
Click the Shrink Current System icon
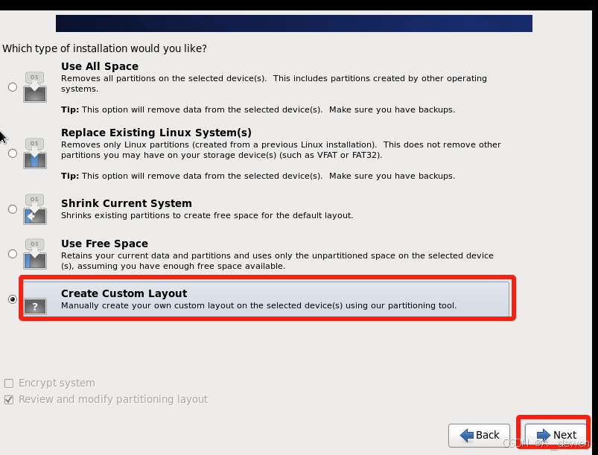point(35,209)
